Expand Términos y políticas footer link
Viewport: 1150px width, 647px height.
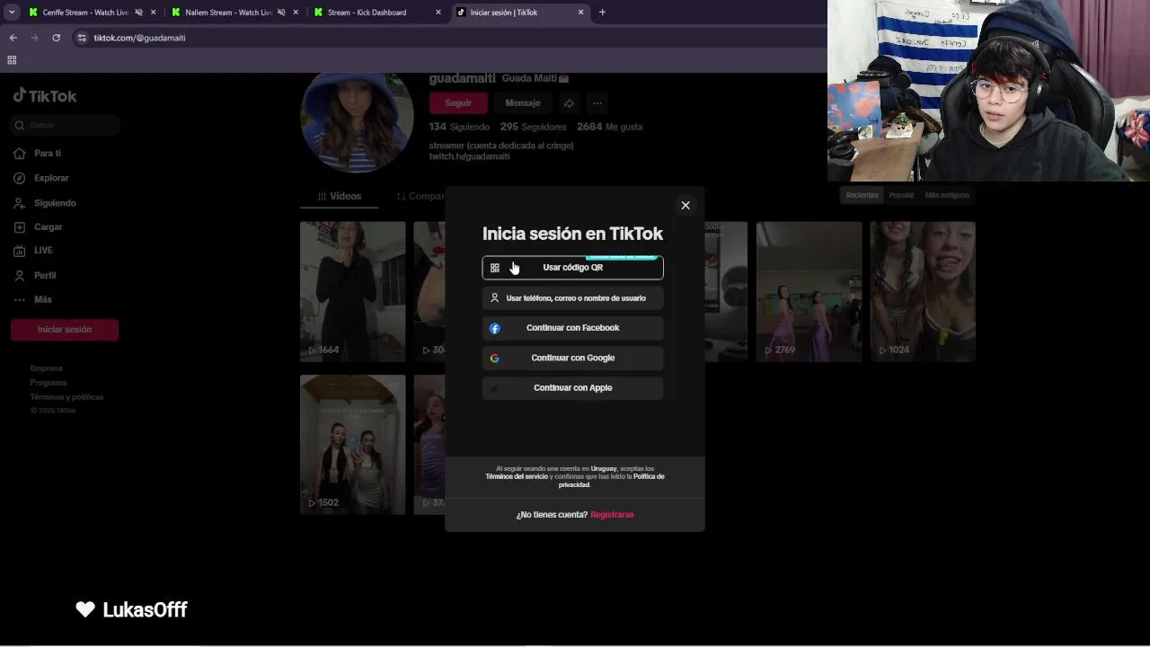pyautogui.click(x=66, y=397)
